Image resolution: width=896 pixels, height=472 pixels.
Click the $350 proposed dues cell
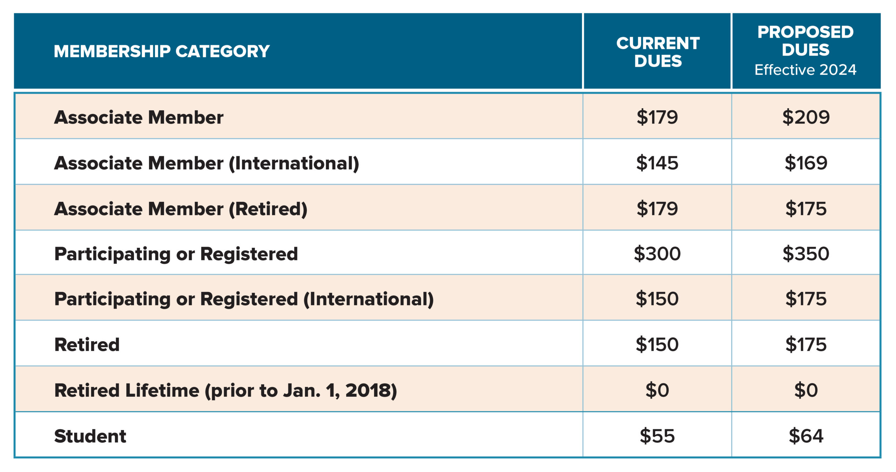tap(806, 253)
